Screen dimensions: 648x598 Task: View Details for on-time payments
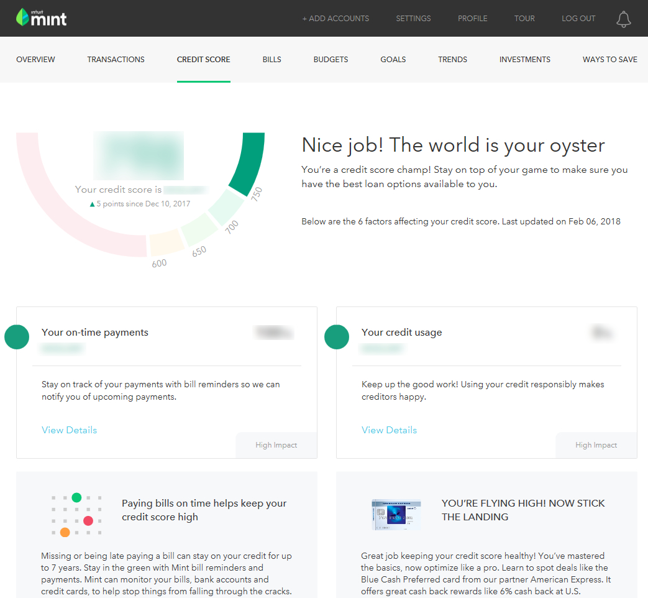click(70, 430)
